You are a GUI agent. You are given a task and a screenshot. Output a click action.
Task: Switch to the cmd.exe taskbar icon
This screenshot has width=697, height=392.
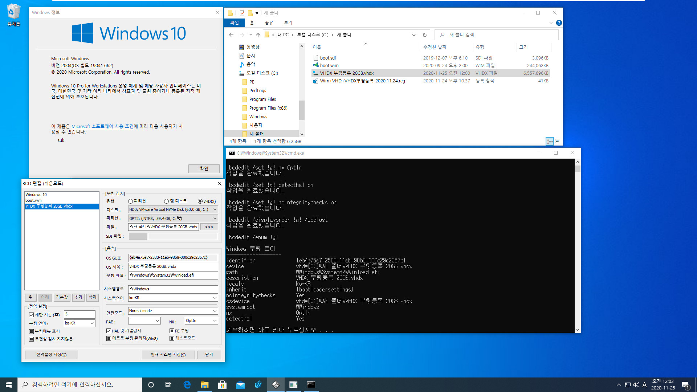click(311, 385)
